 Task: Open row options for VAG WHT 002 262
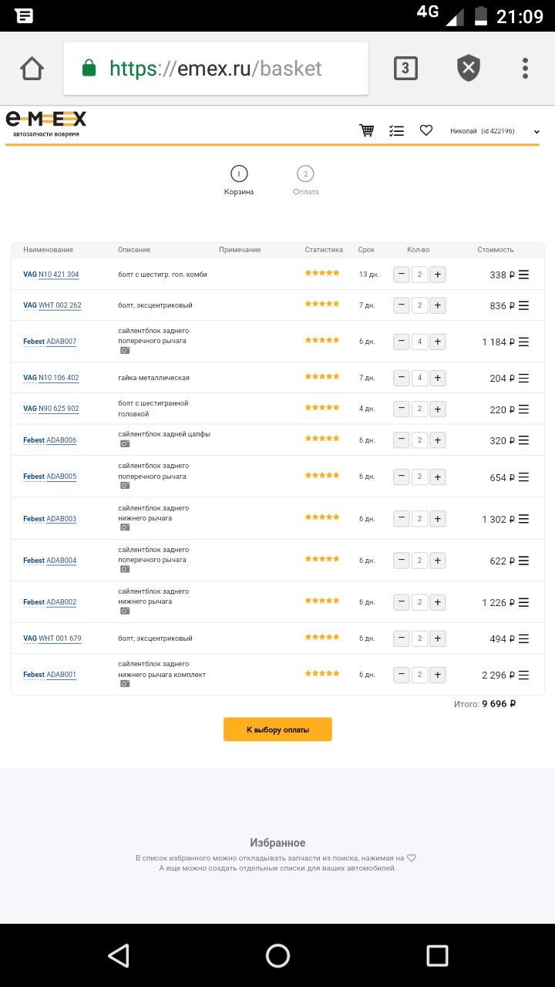tap(524, 305)
